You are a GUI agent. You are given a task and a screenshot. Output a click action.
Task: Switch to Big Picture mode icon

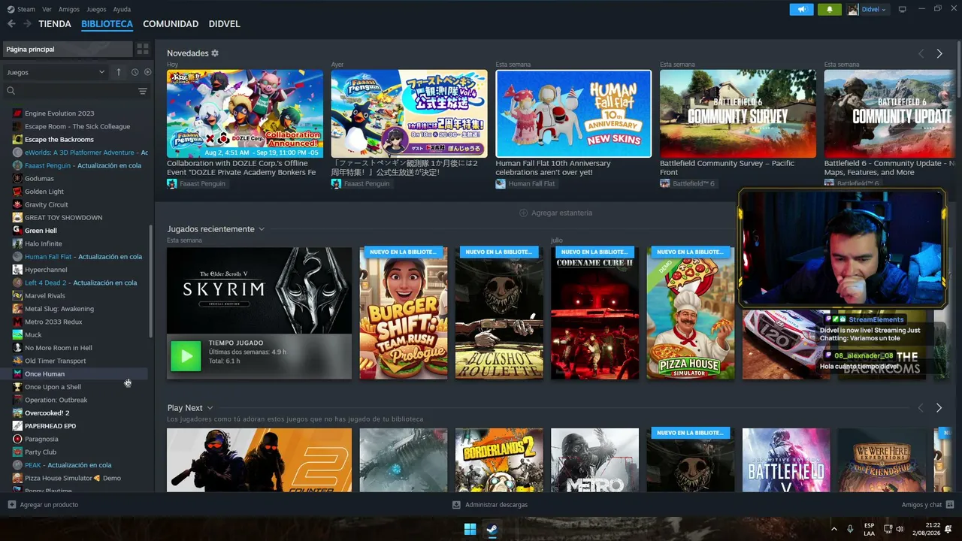[x=903, y=9]
